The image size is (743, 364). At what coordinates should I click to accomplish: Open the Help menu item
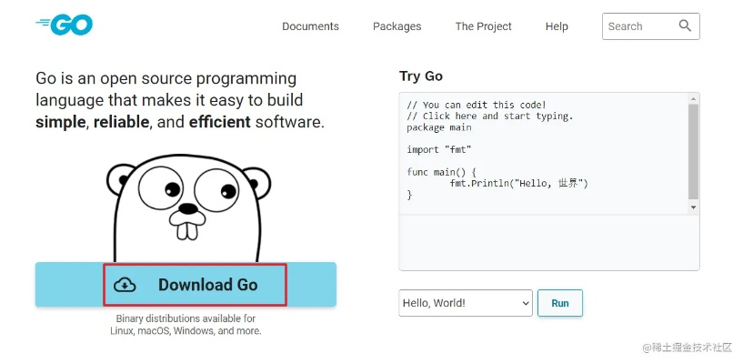pyautogui.click(x=557, y=26)
